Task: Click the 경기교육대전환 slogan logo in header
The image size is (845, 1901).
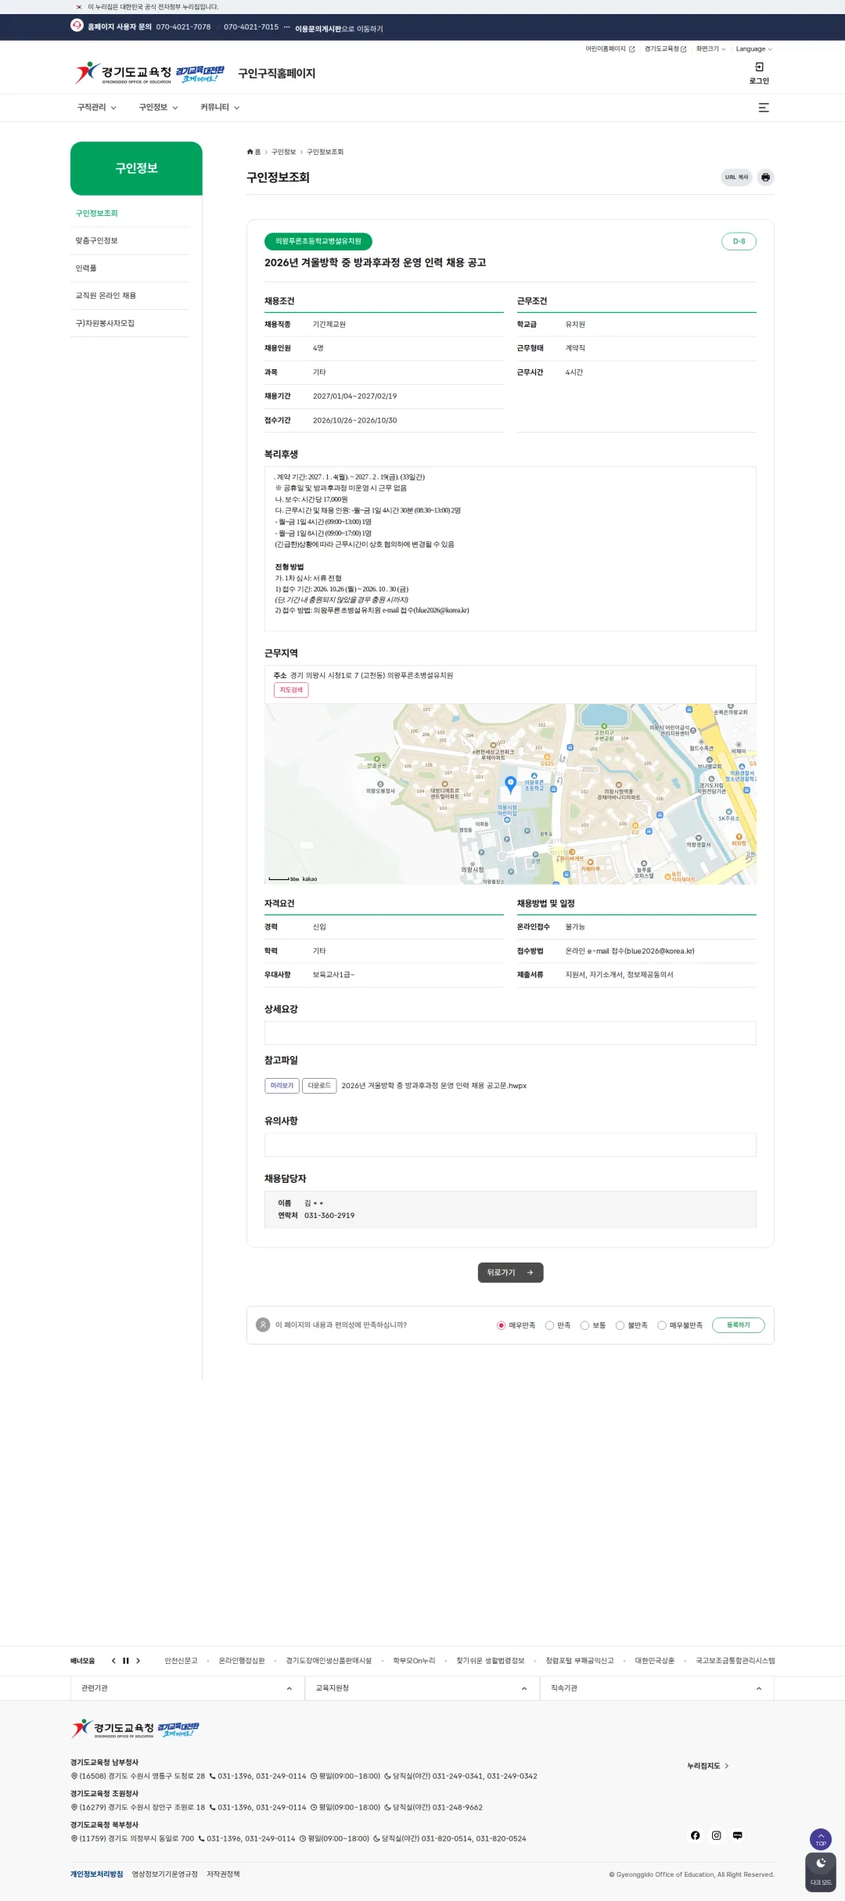Action: pyautogui.click(x=200, y=74)
